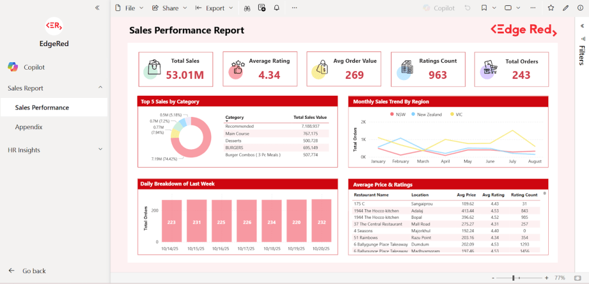Select the Appendix page
589x284 pixels.
[29, 127]
